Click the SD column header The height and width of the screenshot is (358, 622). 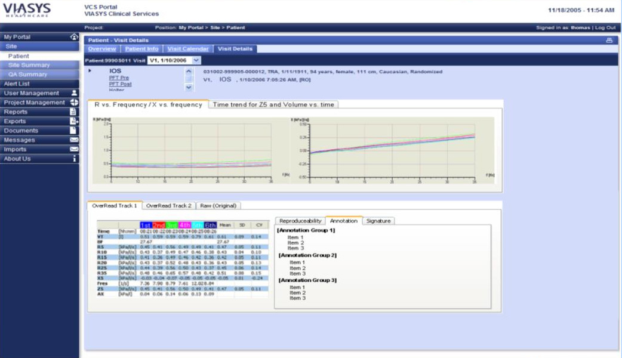(242, 225)
